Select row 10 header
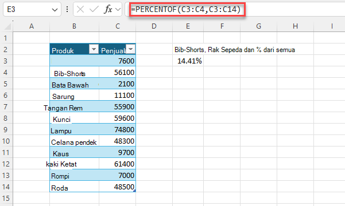The width and height of the screenshot is (345, 206). 6,141
